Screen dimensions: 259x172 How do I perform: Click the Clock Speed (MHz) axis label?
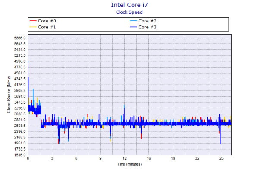coord(9,95)
